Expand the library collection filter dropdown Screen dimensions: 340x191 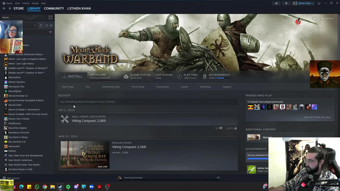coord(35,25)
